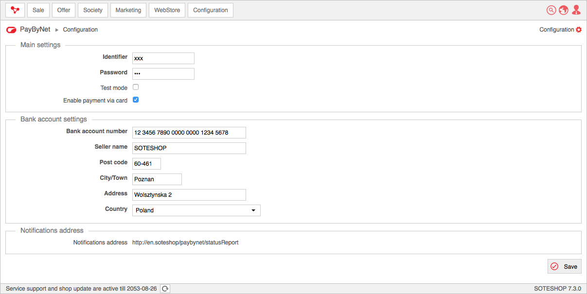Click the Configuration breadcrumb text

point(80,30)
